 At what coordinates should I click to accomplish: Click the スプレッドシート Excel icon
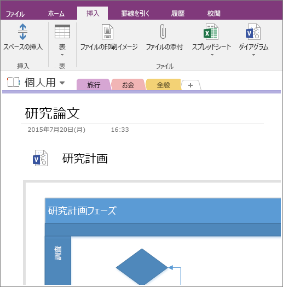click(x=211, y=32)
